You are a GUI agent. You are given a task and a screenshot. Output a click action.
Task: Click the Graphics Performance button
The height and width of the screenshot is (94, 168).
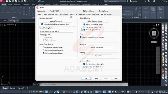[x=56, y=21]
